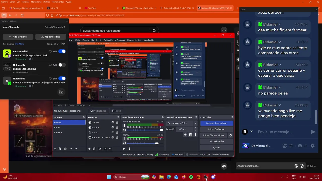This screenshot has width=322, height=181.
Task: Open Herramientas menu in OBS
Action: click(134, 40)
